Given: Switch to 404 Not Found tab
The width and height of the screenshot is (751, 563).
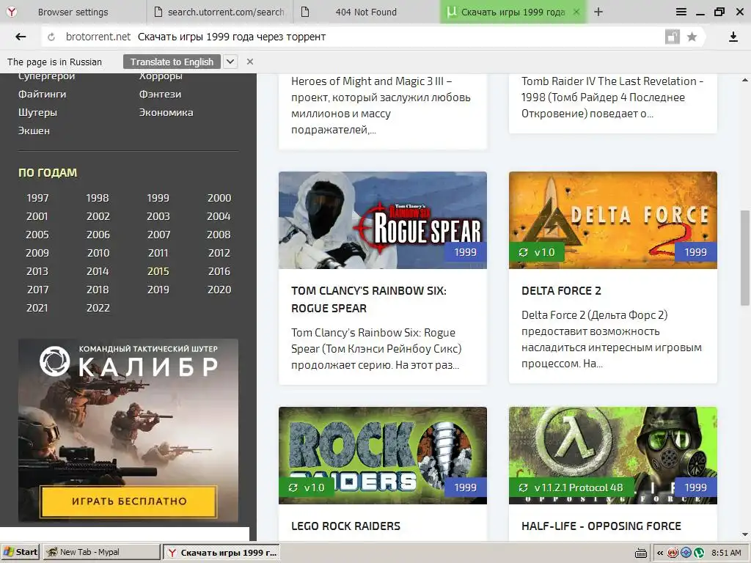Looking at the screenshot, I should [x=366, y=12].
